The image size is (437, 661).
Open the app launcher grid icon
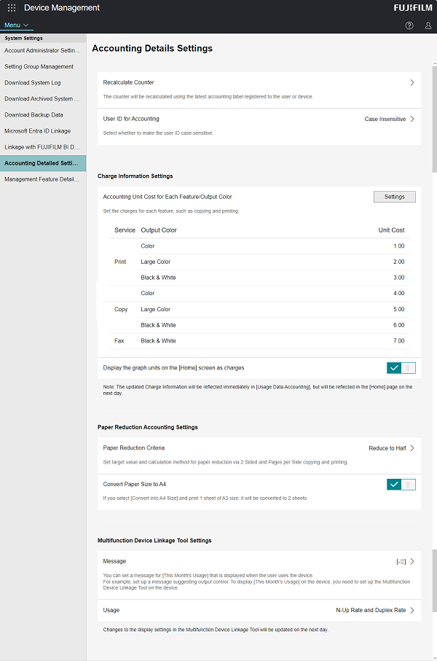click(12, 7)
